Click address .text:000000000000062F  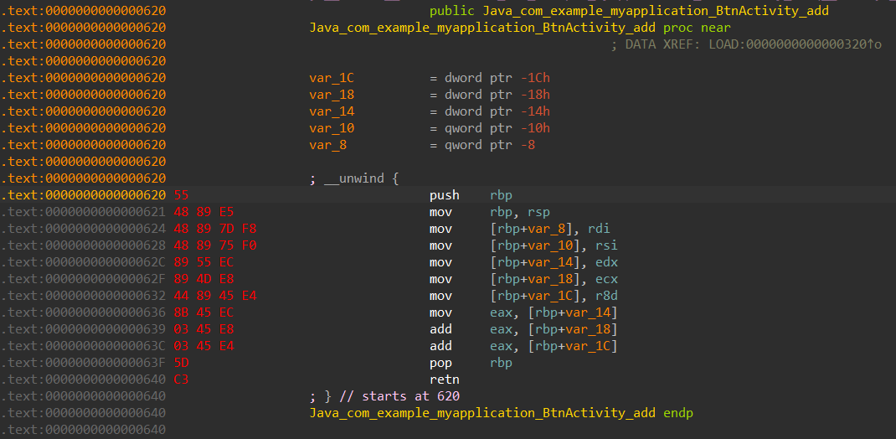(84, 279)
